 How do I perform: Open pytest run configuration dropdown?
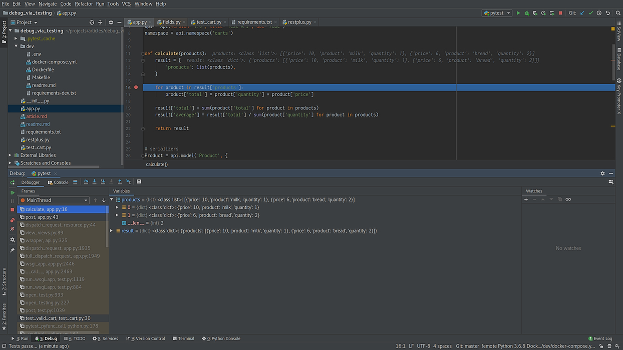click(x=497, y=13)
